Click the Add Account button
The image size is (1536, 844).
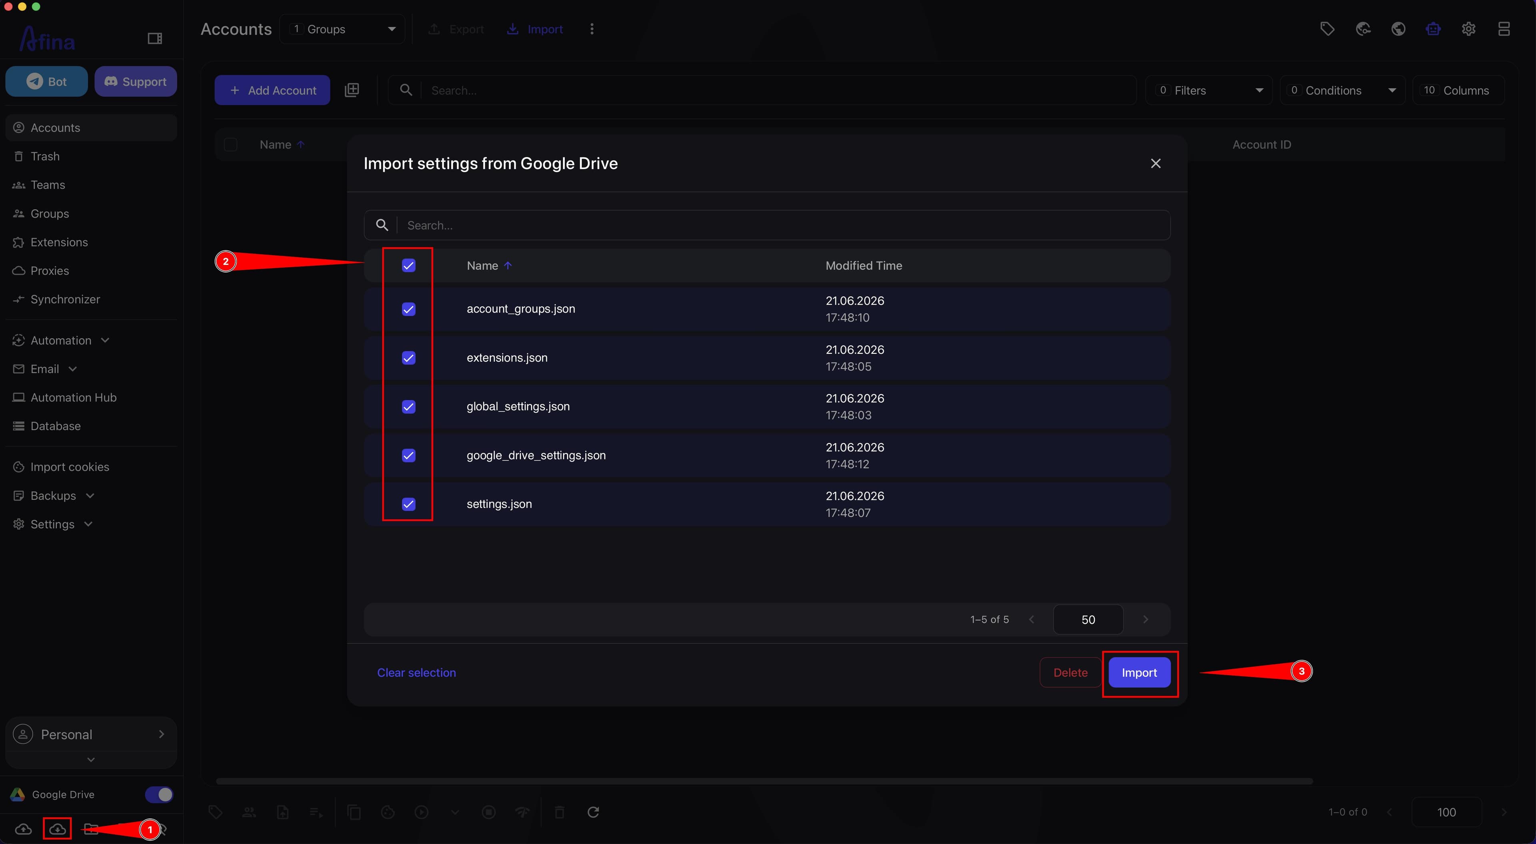click(x=272, y=90)
